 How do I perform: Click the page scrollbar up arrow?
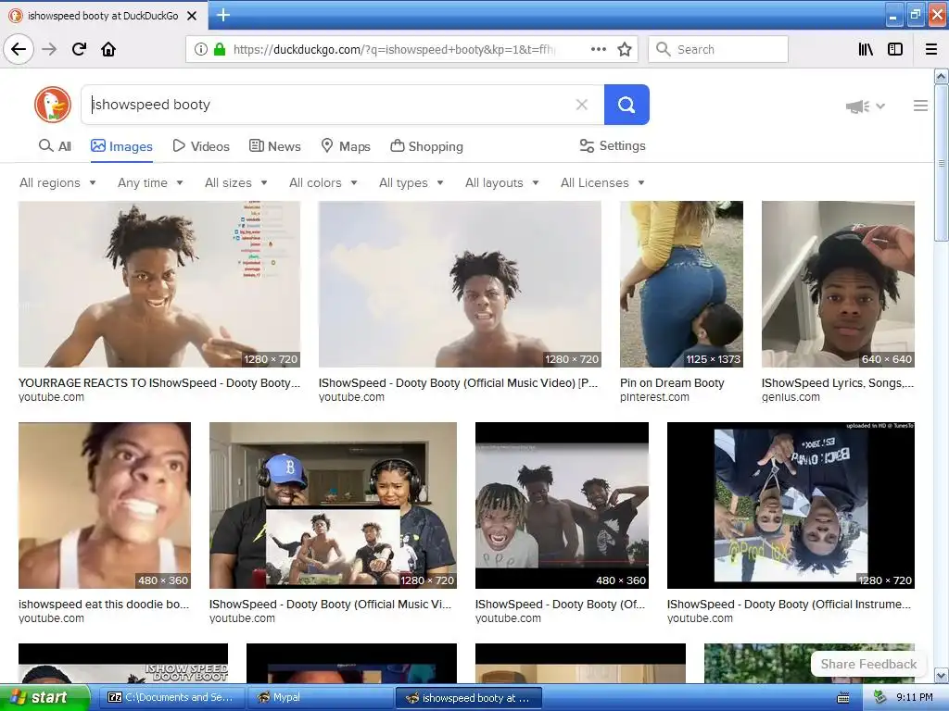click(942, 76)
